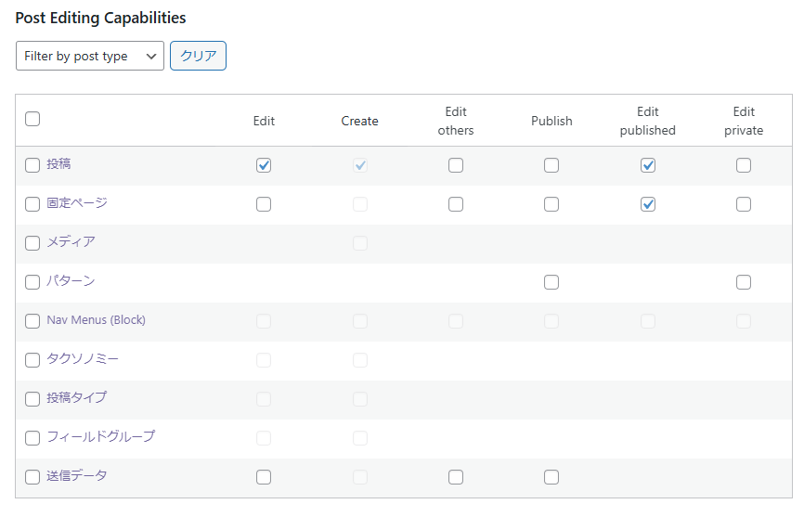This screenshot has height=517, width=804.
Task: Check the Edit box for 固定ページ
Action: [x=264, y=204]
